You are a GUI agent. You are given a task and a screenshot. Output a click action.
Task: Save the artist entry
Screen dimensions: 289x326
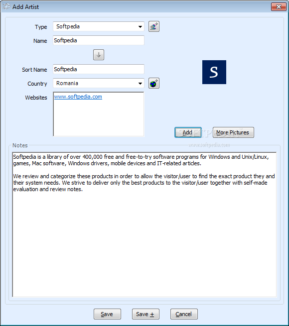click(107, 314)
